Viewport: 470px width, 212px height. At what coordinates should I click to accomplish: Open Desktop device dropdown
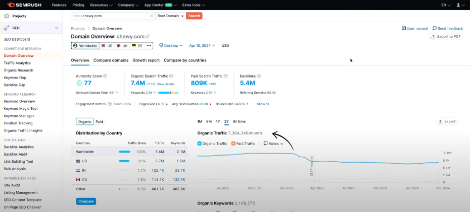click(171, 46)
